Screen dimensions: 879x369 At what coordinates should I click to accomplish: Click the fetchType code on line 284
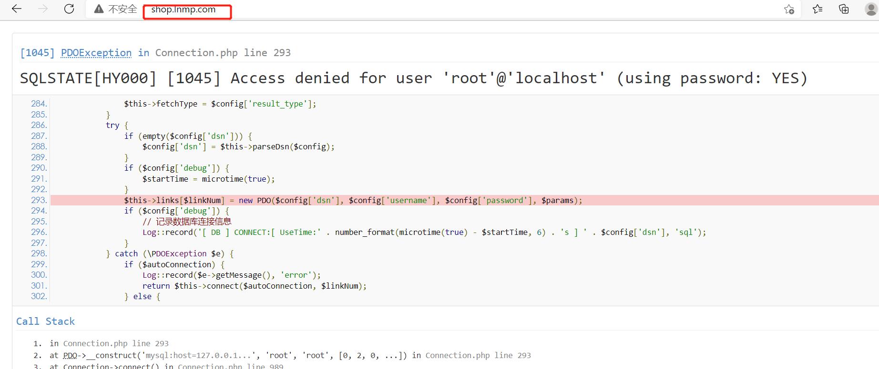click(x=220, y=104)
